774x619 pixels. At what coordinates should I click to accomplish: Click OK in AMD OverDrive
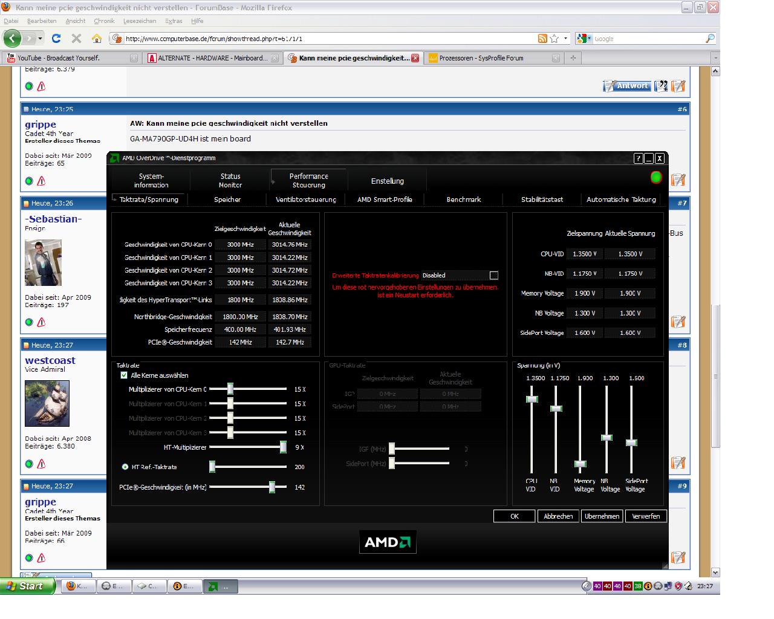pyautogui.click(x=515, y=516)
